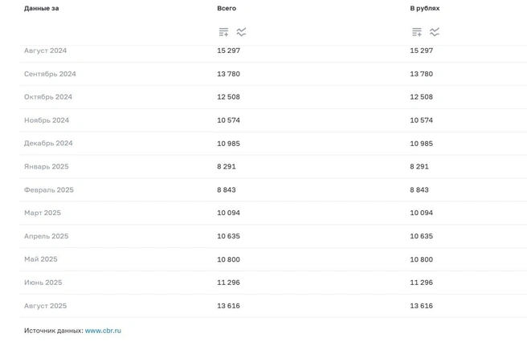Select the Октябрь 2024 row label
The width and height of the screenshot is (527, 358).
(x=48, y=97)
